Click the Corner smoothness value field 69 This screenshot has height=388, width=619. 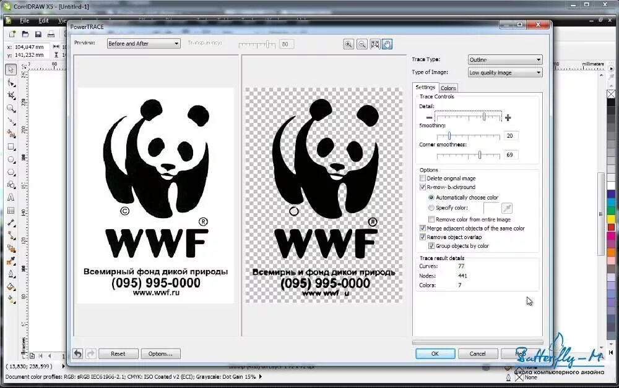511,155
